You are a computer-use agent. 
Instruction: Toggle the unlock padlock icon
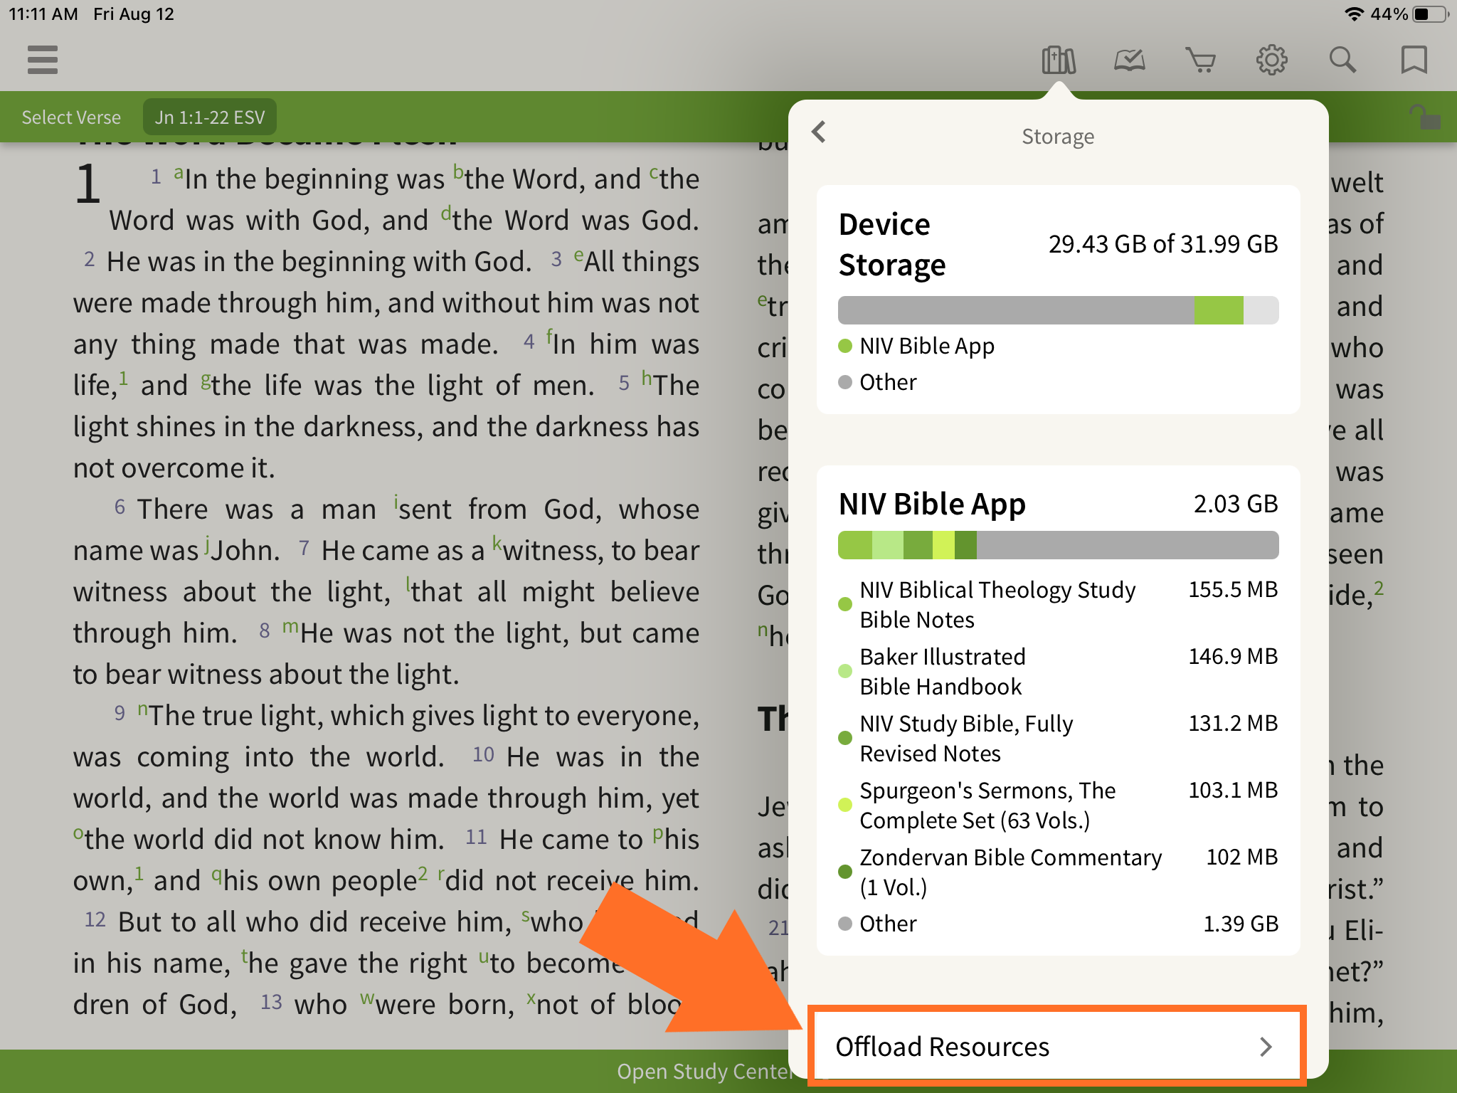(x=1424, y=117)
